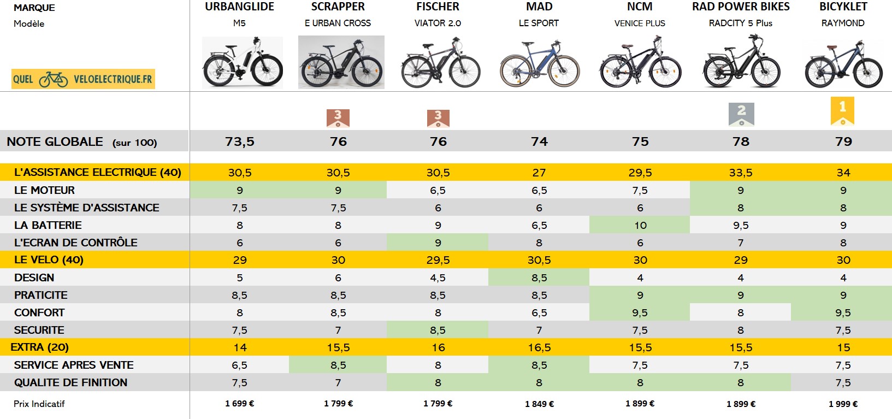Open the Scrapper E Urban Cross bike photo
Viewport: 892px width, 419px height.
pyautogui.click(x=341, y=62)
